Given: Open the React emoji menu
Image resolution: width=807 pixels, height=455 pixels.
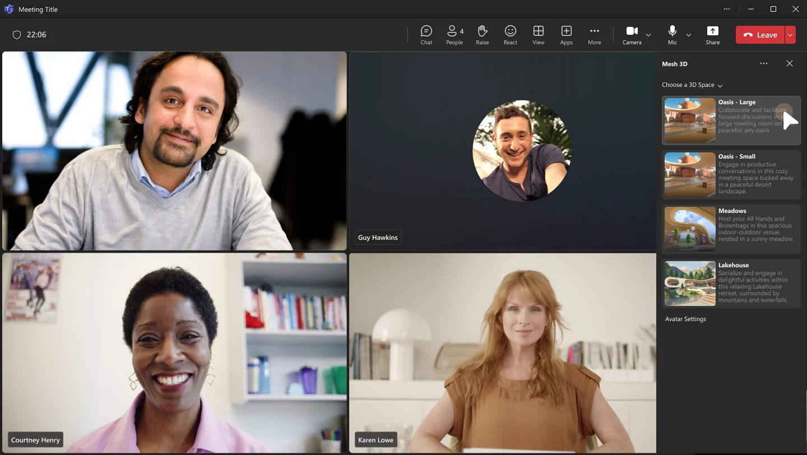Looking at the screenshot, I should [x=511, y=35].
